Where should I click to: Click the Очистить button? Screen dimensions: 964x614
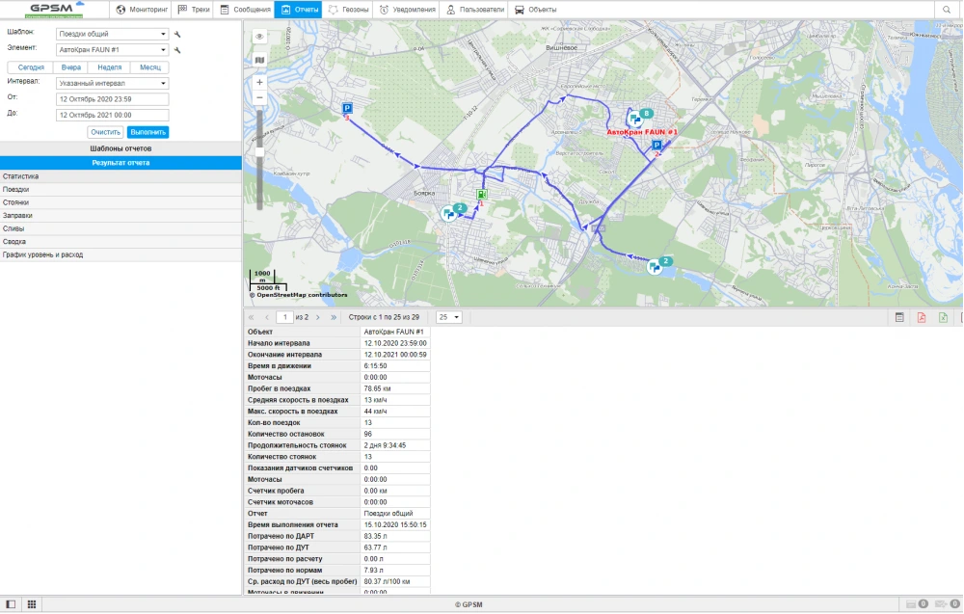pyautogui.click(x=105, y=132)
